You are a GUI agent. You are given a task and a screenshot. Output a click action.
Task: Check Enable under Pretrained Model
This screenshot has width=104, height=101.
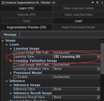click(x=15, y=77)
